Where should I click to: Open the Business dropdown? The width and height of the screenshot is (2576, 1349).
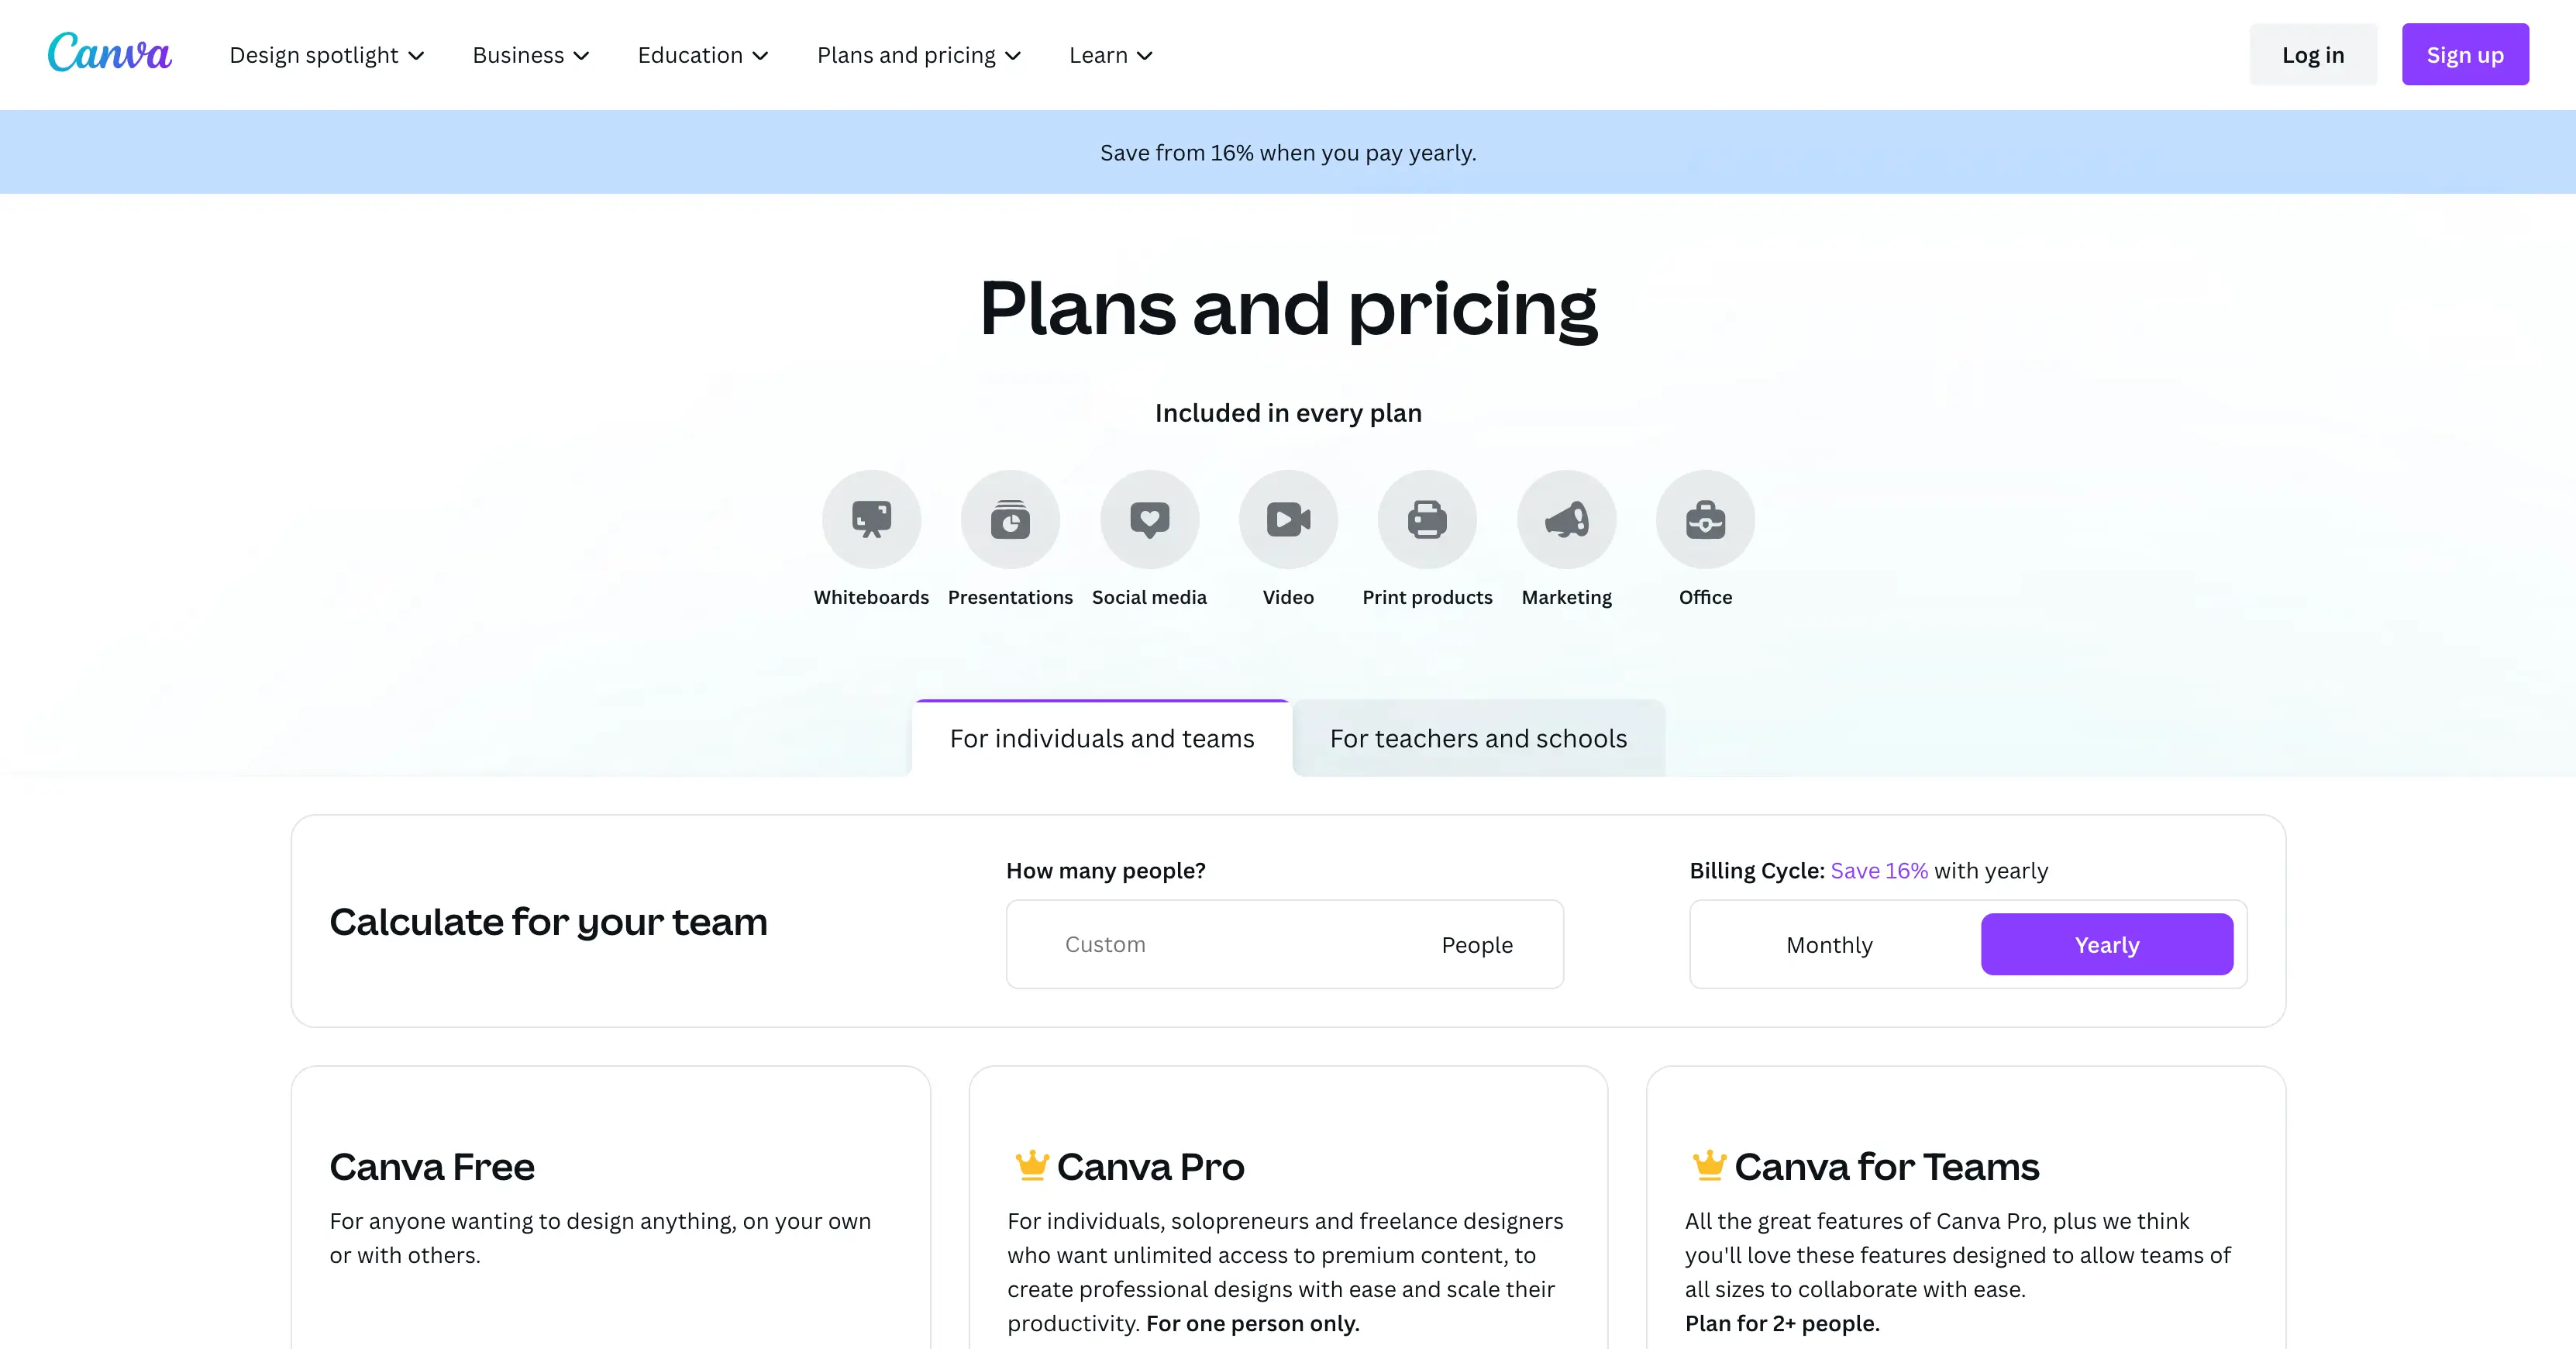(x=531, y=55)
